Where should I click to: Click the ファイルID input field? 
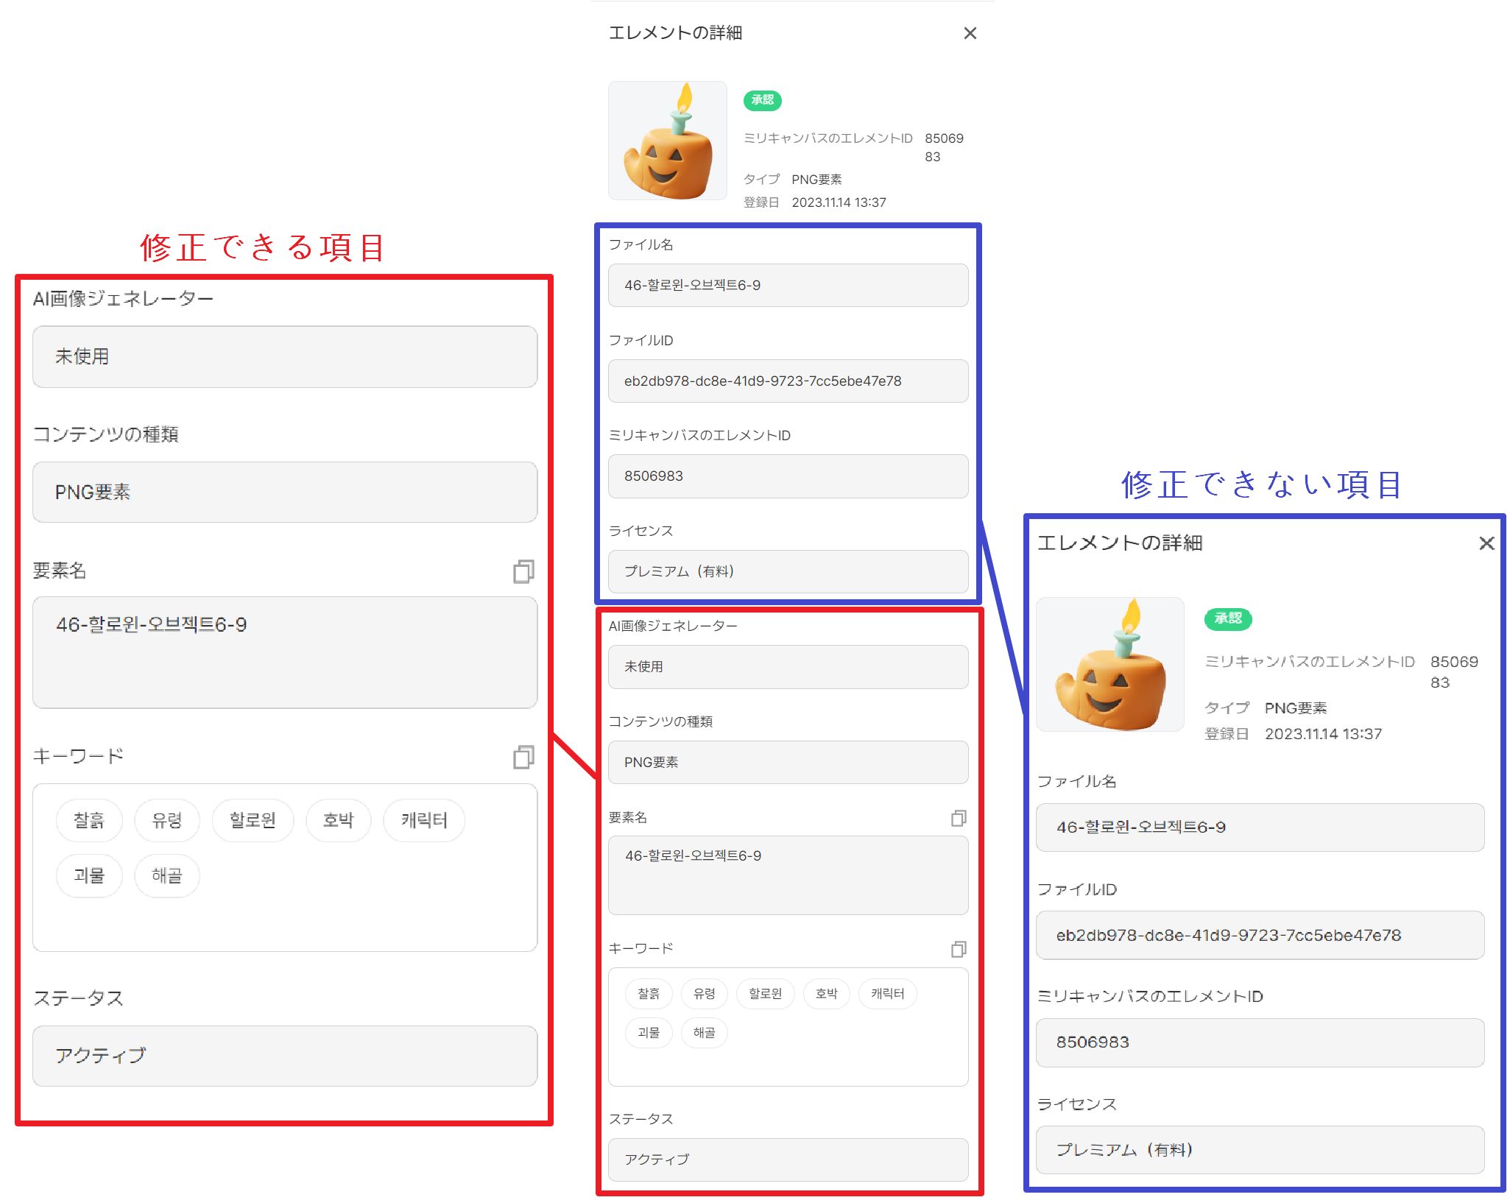(x=788, y=381)
